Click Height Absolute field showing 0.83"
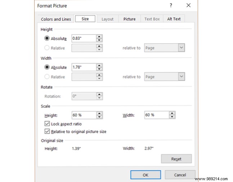The height and width of the screenshot is (182, 233). click(84, 38)
